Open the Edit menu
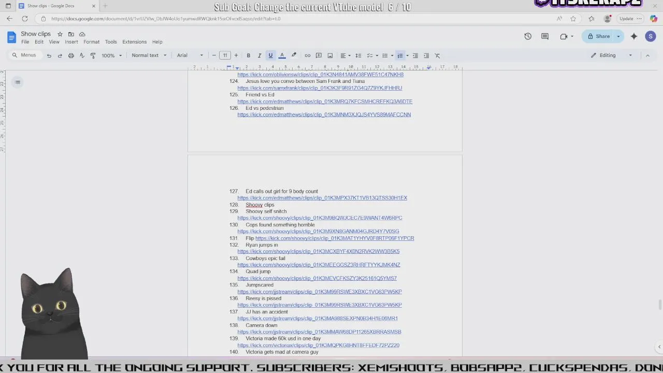Image resolution: width=663 pixels, height=373 pixels. click(39, 42)
